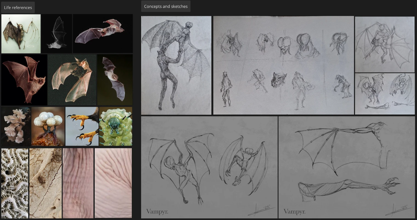417x220 pixels.
Task: Open the white round fungus cluster photo
Action: [48, 126]
